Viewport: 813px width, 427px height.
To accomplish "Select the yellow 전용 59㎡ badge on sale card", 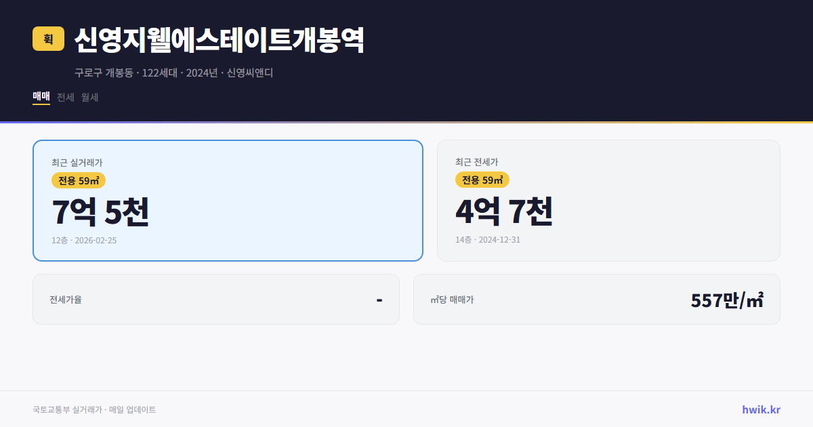I will pyautogui.click(x=77, y=180).
